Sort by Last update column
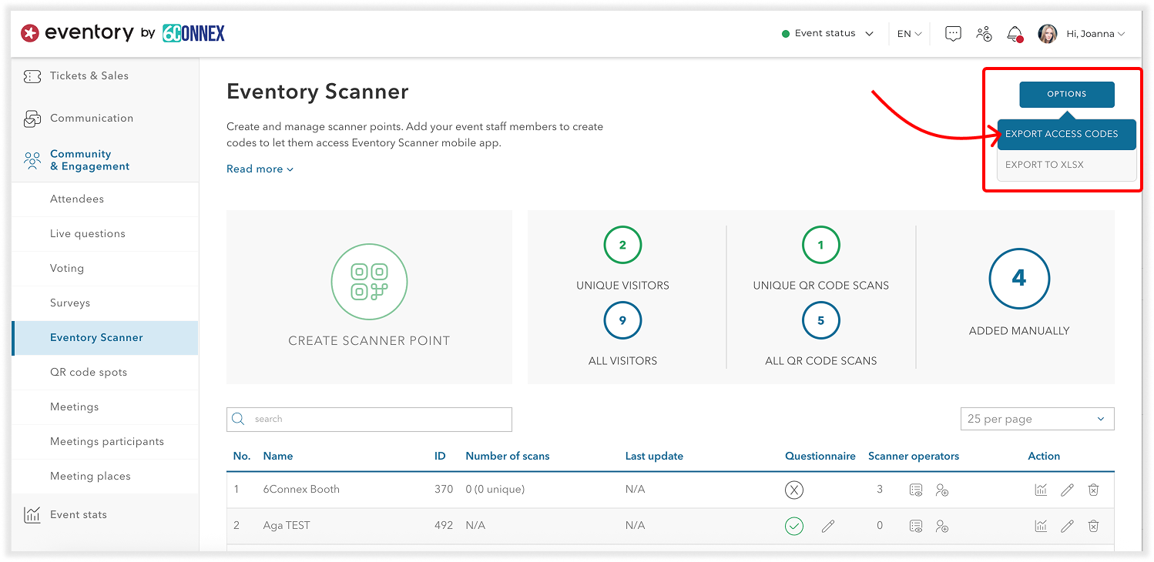This screenshot has width=1154, height=562. [654, 457]
